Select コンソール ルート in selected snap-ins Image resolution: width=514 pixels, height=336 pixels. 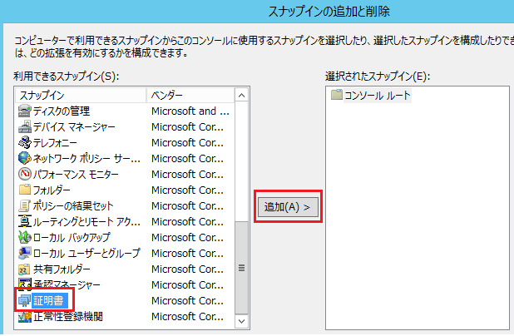[x=378, y=96]
